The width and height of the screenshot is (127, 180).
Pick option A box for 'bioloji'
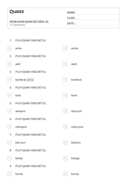10,158
